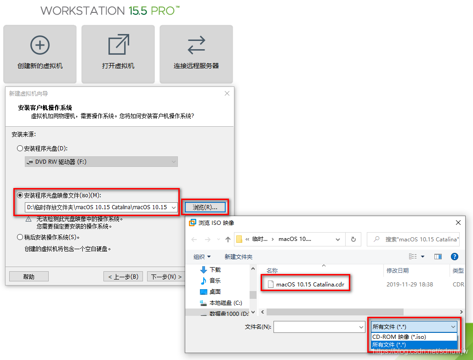Select install operating system later radio

[20, 237]
